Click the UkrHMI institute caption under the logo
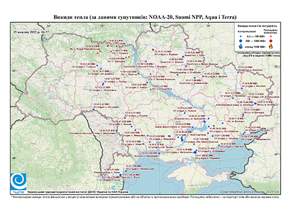Screen dimensions: 290x205 (78, 192)
